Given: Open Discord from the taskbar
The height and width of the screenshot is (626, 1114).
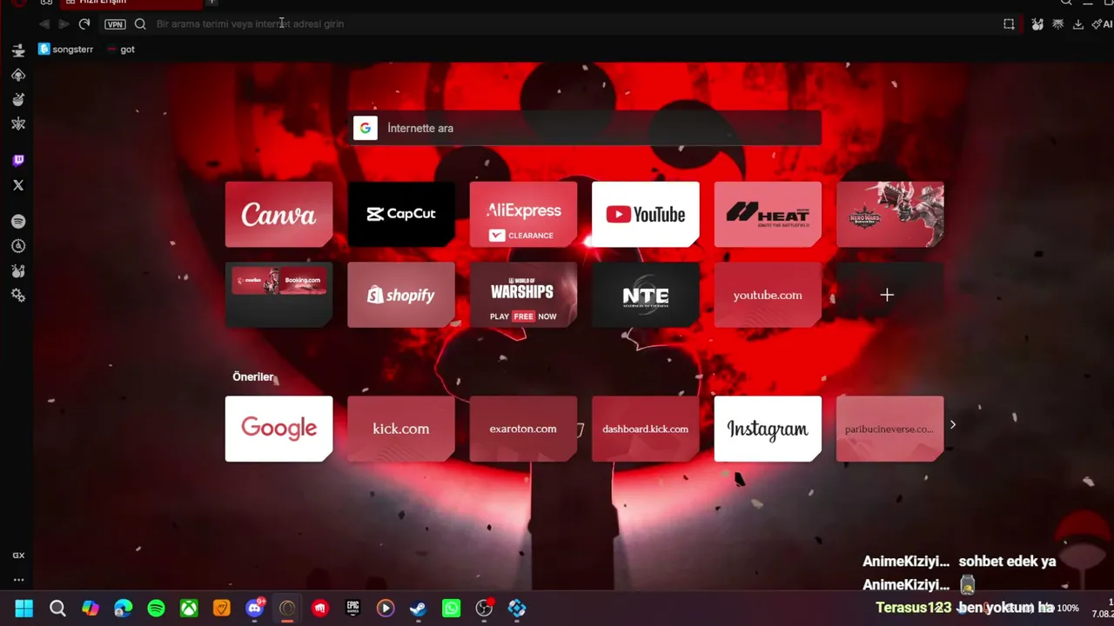Looking at the screenshot, I should 255,609.
